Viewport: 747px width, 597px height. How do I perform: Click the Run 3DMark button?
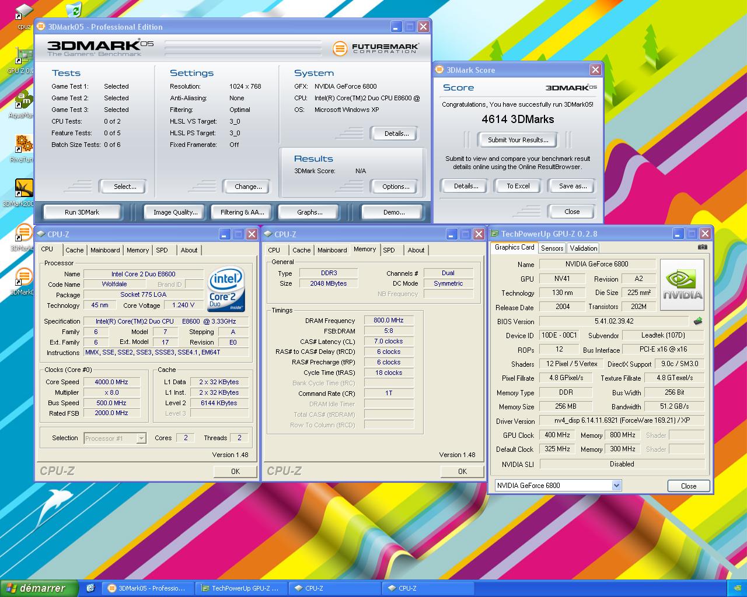coord(82,212)
